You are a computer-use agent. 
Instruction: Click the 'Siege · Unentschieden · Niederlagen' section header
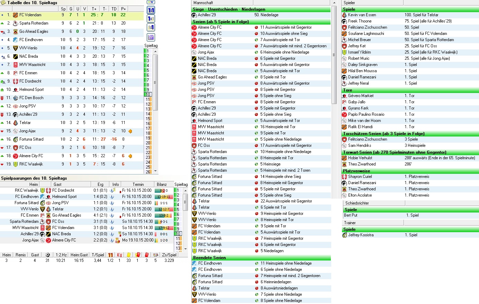point(261,9)
